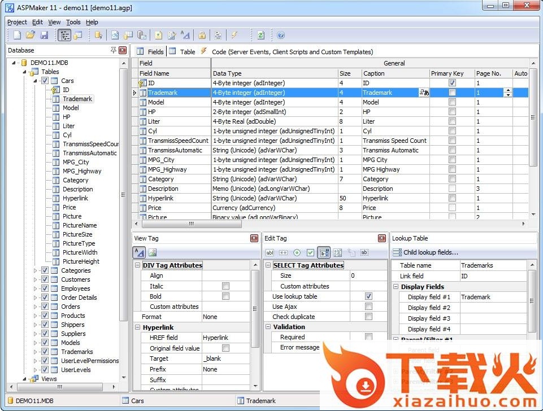
Task: Select formatted text view tag icon
Action: click(139, 252)
